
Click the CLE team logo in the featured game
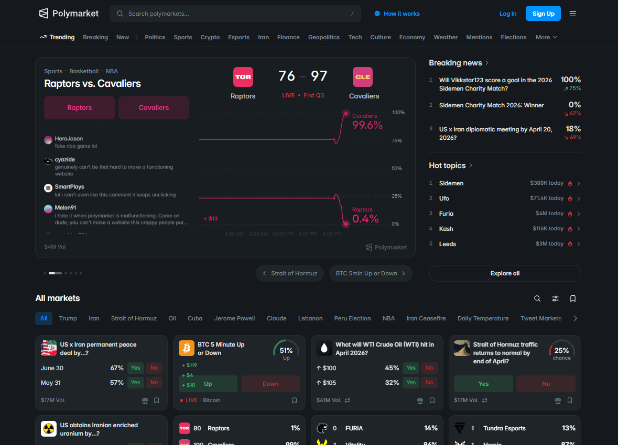pyautogui.click(x=363, y=77)
